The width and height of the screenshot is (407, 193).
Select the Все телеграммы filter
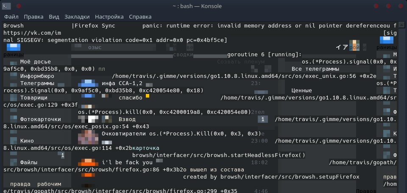315,69
